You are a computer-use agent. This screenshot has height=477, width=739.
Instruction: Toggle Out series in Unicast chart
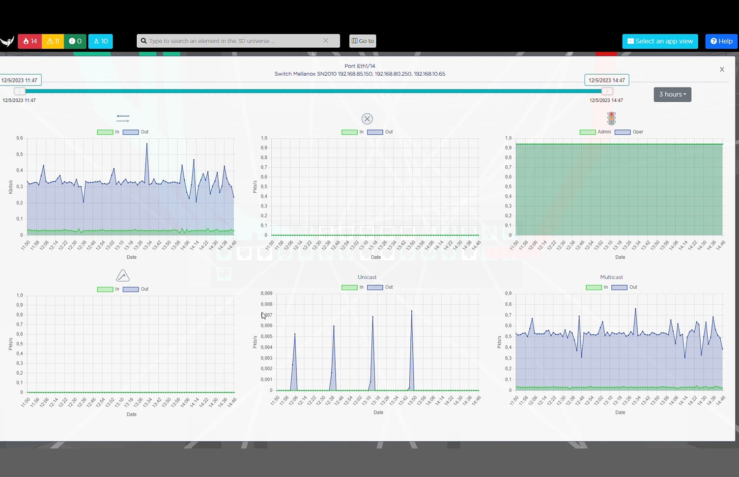point(380,287)
